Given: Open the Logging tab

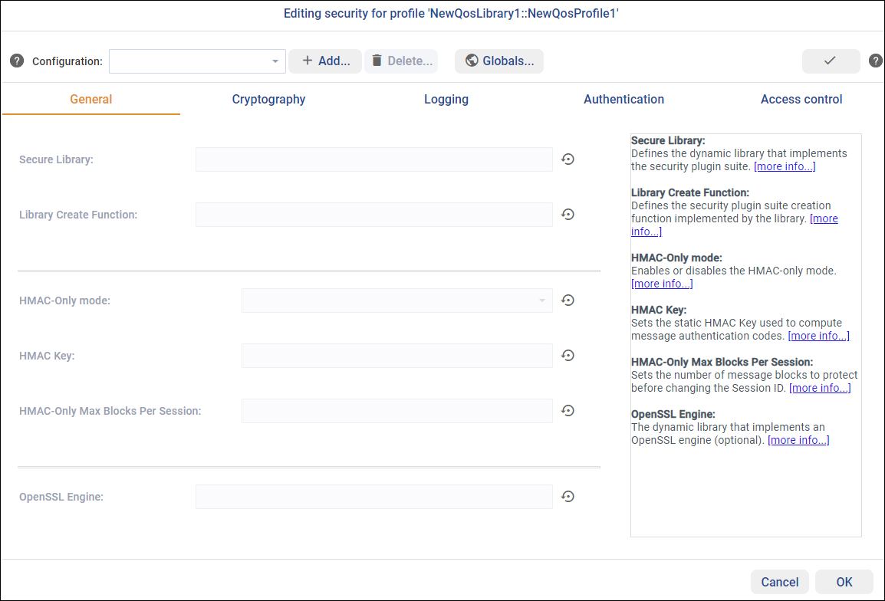Looking at the screenshot, I should (446, 99).
